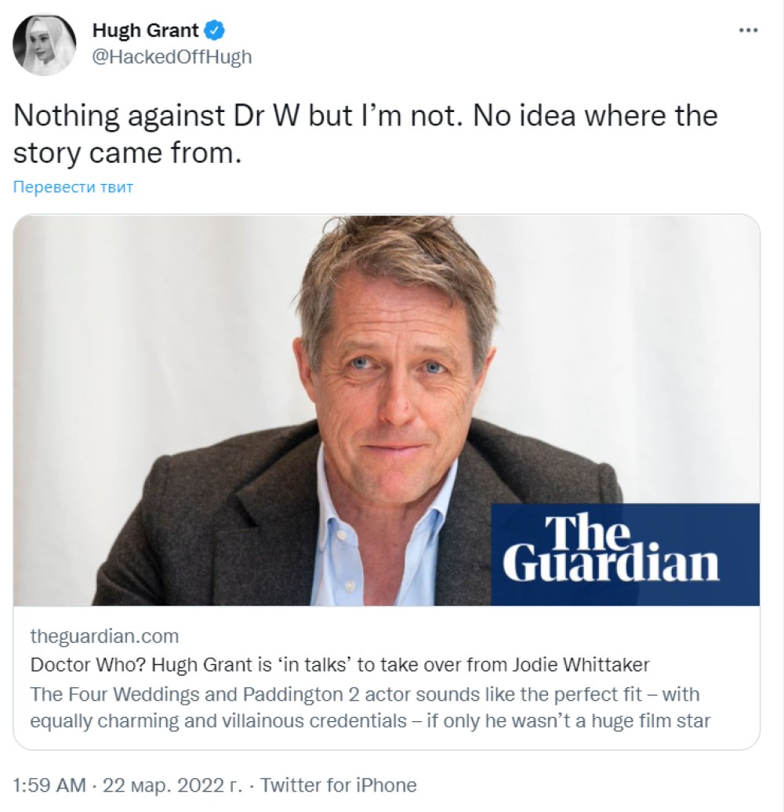The width and height of the screenshot is (784, 812).
Task: Open the Doctor Who article headline
Action: pos(339,665)
